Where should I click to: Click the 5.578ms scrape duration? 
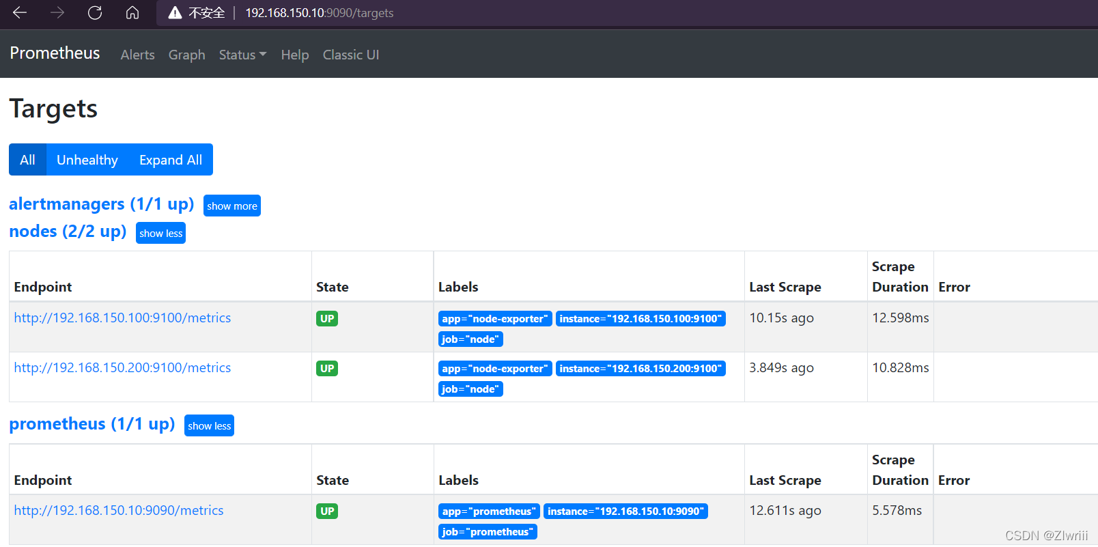pos(897,510)
